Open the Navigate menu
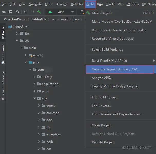This screenshot has height=154, width=156. tap(35, 4)
